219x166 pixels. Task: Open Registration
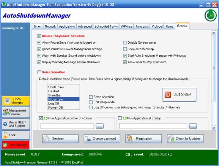pyautogui.click(x=144, y=139)
